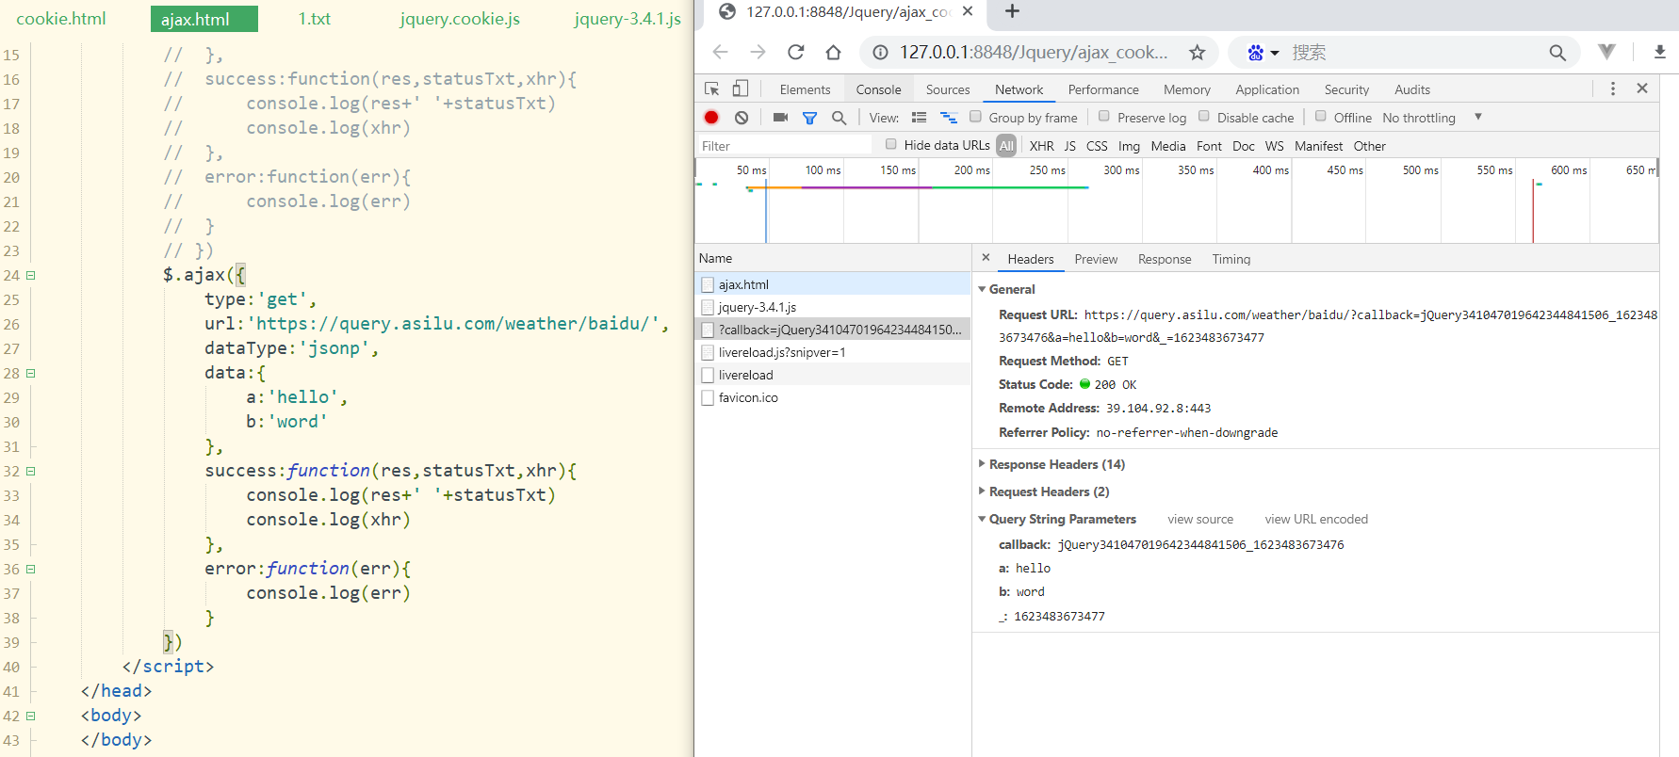Image resolution: width=1679 pixels, height=757 pixels.
Task: Expand Request Headers (2) section
Action: click(983, 491)
